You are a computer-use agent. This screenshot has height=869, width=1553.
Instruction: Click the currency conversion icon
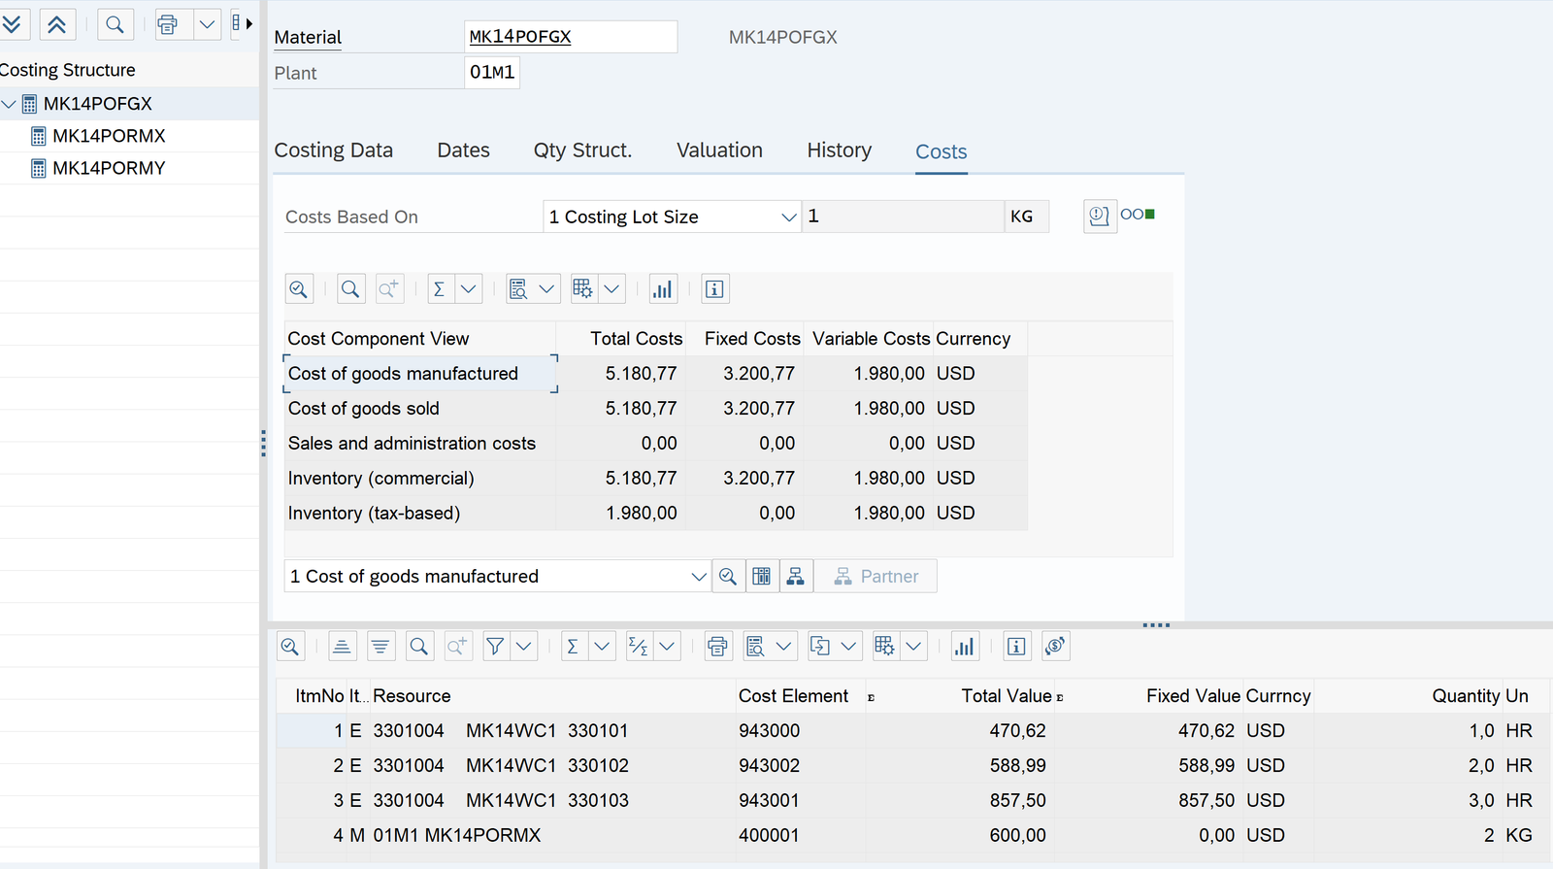pos(1055,647)
